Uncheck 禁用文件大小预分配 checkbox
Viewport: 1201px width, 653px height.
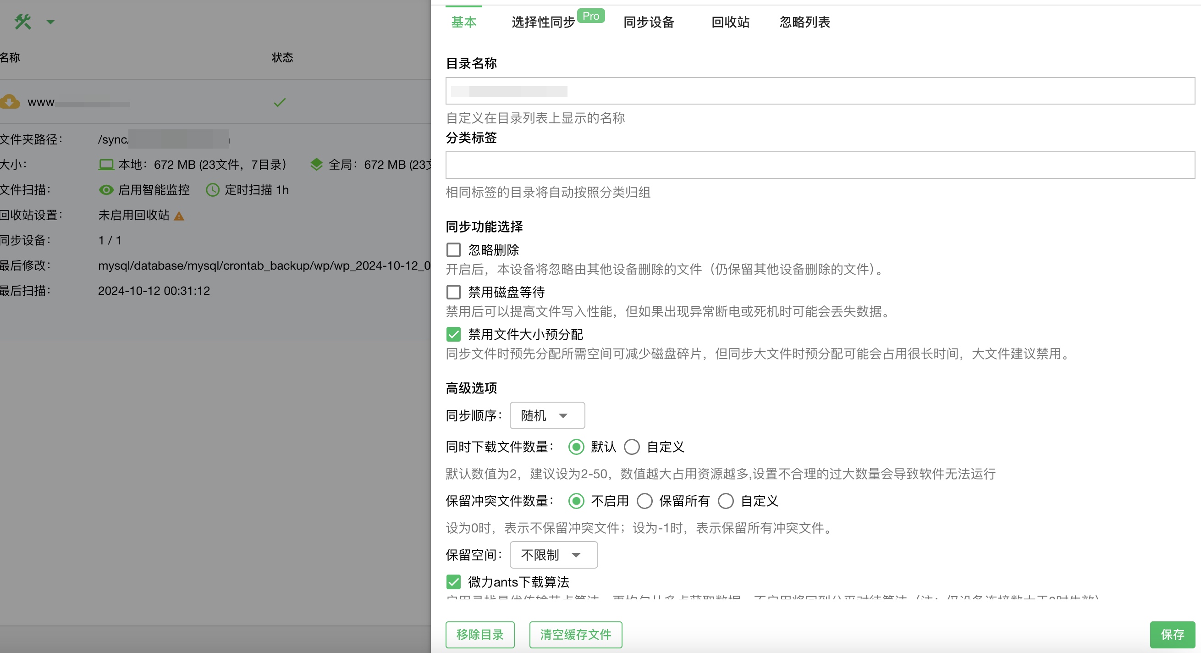click(x=454, y=334)
